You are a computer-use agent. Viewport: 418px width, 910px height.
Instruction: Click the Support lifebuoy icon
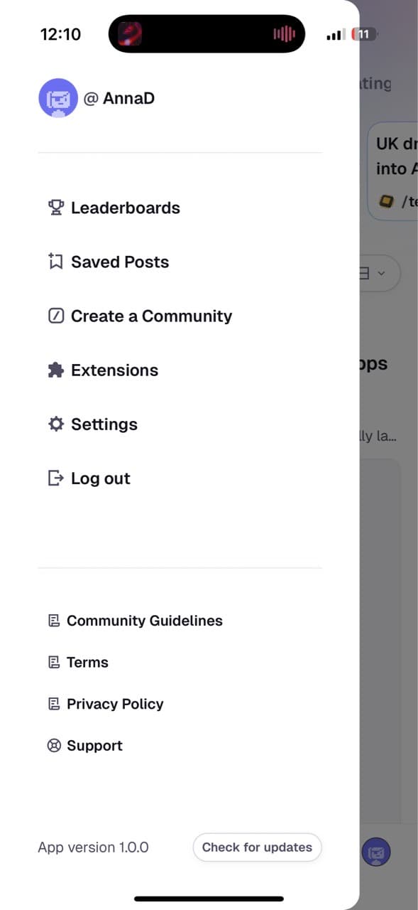coord(54,745)
